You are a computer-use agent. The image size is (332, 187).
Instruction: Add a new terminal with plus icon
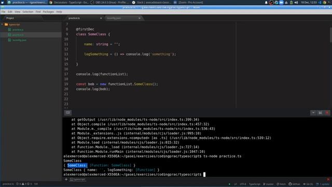[x=66, y=179]
